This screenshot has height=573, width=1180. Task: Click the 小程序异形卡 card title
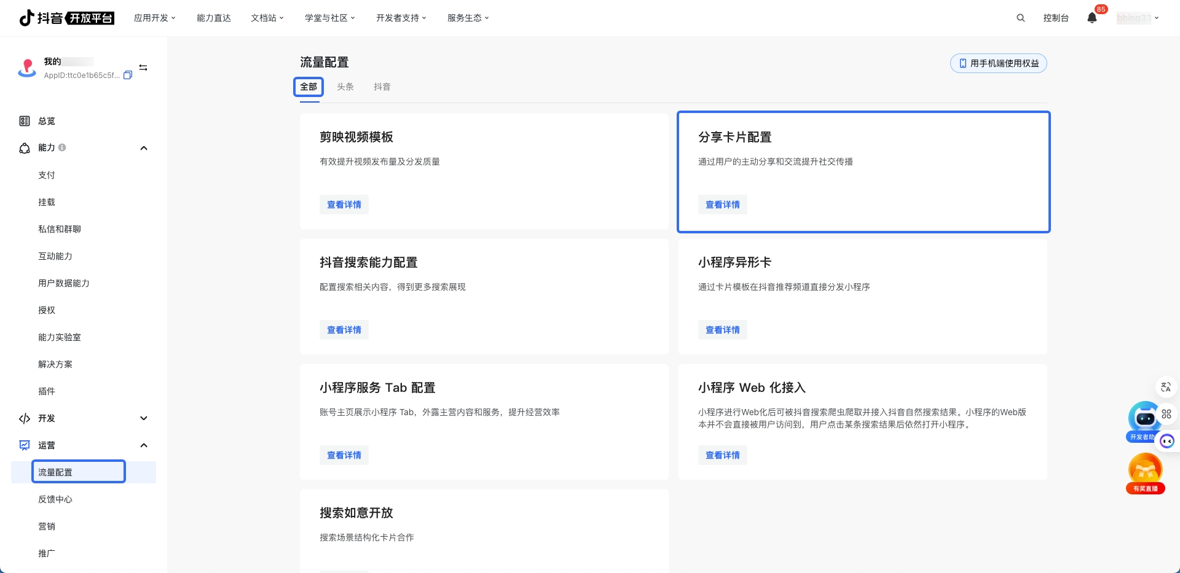(x=735, y=262)
